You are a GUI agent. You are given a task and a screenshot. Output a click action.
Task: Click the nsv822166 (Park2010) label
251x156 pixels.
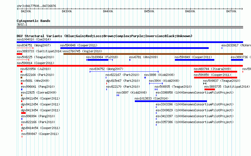tap(38, 122)
